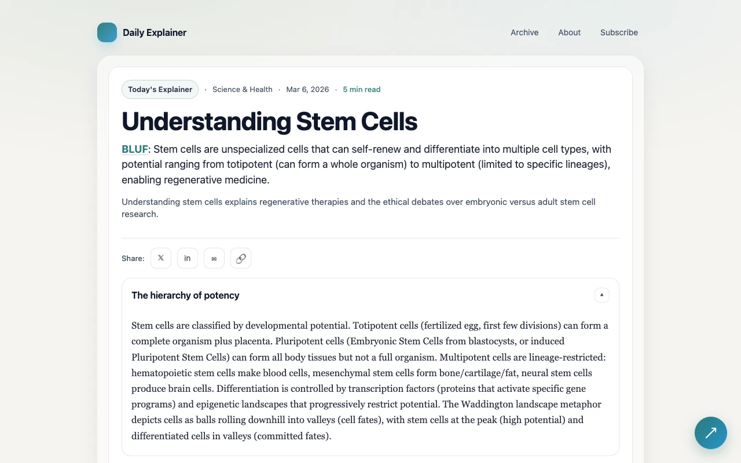The height and width of the screenshot is (463, 741).
Task: Share the article on X
Action: click(161, 258)
